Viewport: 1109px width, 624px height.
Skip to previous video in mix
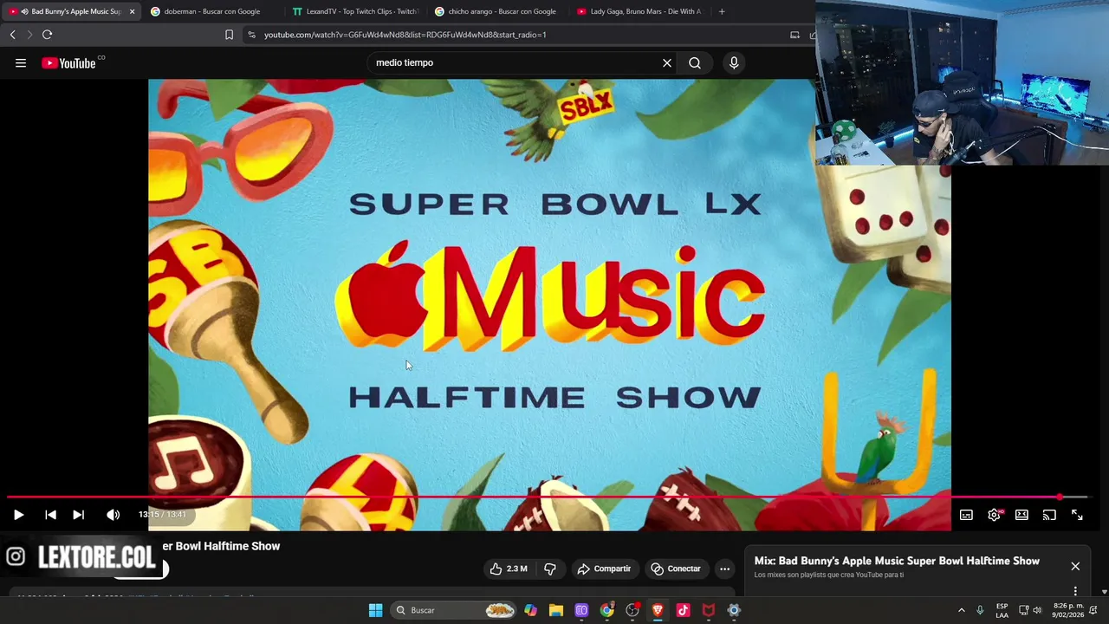50,515
